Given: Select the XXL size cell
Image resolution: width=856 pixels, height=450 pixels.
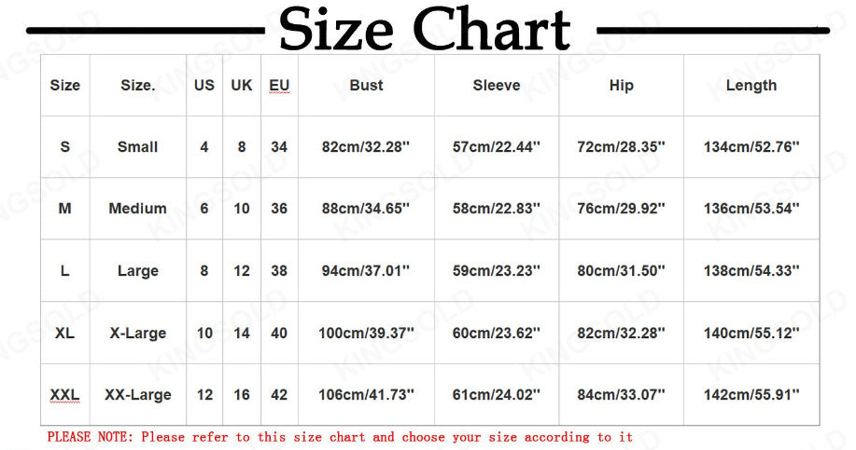Looking at the screenshot, I should point(64,394).
